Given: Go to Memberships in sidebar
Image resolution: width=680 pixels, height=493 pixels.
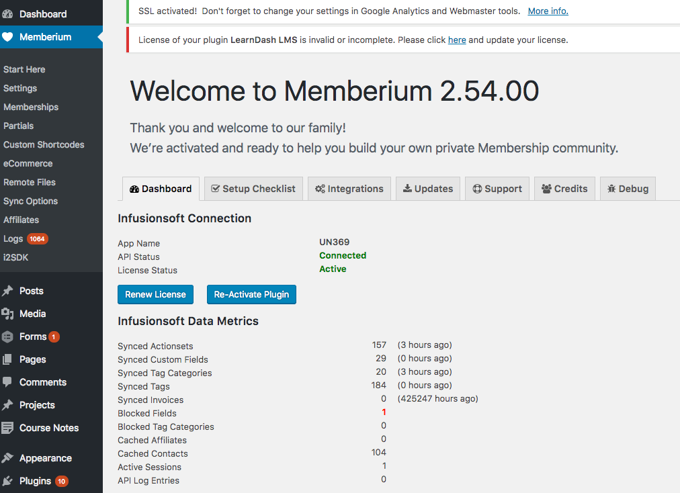Looking at the screenshot, I should (x=31, y=107).
